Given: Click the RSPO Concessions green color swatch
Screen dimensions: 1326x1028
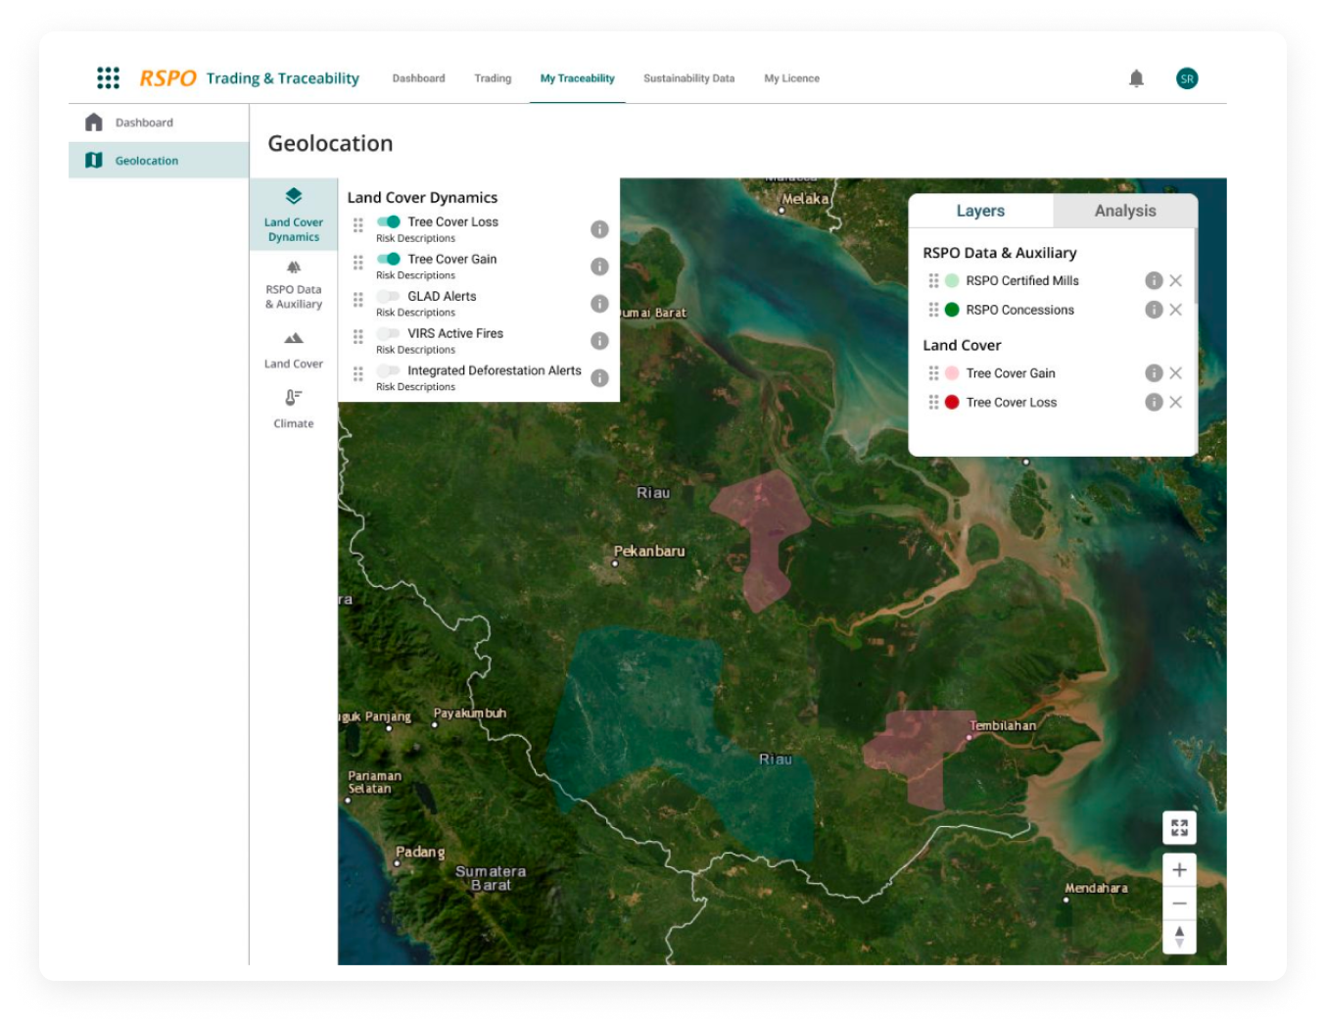Looking at the screenshot, I should [952, 310].
